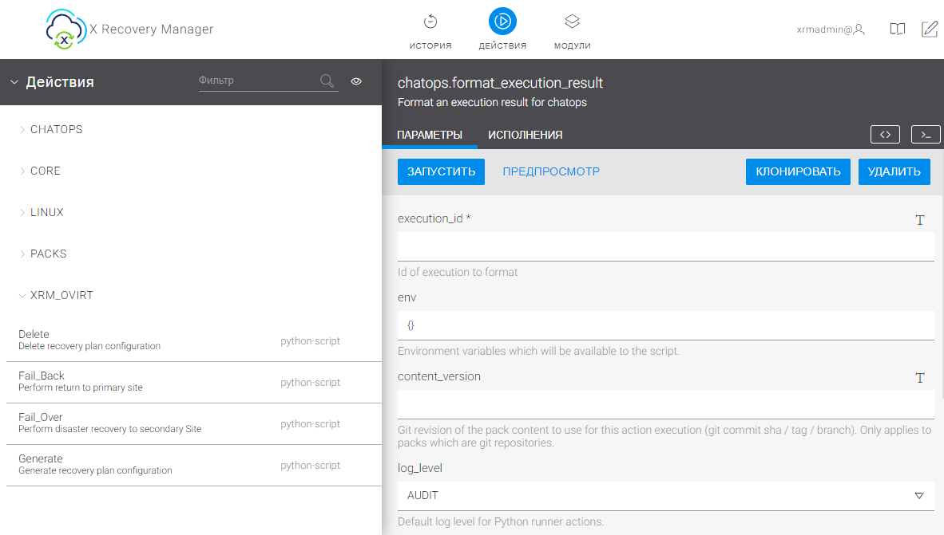Screen dimensions: 944x535
Task: Toggle text type for content_version field
Action: [919, 378]
